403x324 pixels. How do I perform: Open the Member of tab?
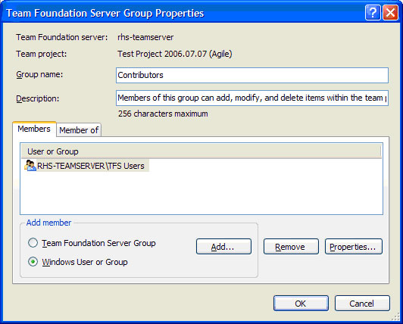click(79, 130)
